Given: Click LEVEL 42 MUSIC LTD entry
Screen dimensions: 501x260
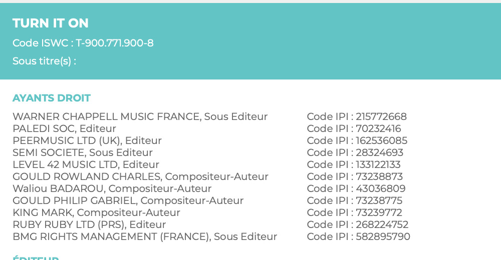Looking at the screenshot, I should [x=86, y=164].
